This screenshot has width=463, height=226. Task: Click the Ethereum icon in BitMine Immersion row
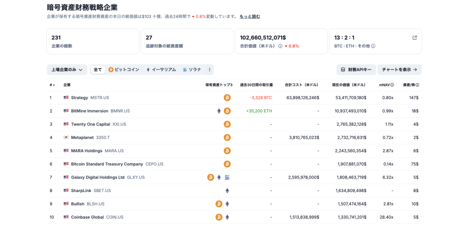tap(219, 111)
